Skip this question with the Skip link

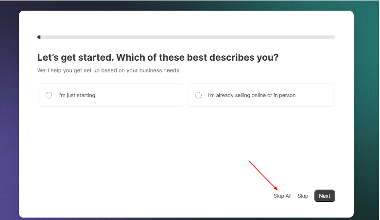point(303,196)
